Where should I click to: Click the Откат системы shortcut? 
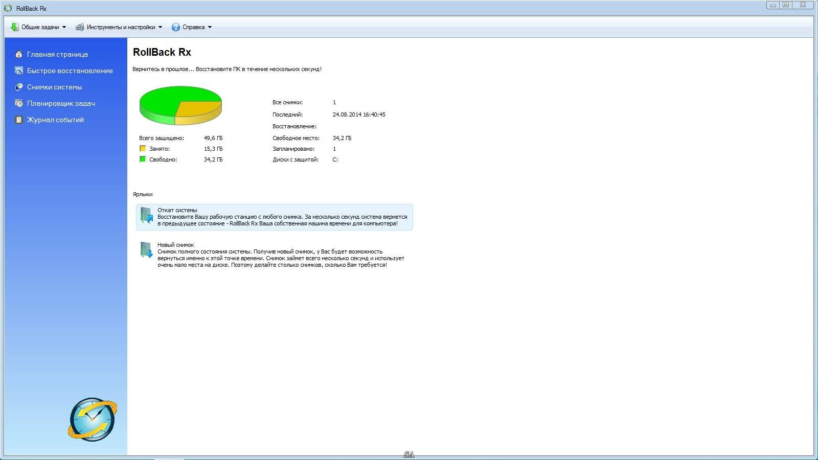(x=275, y=217)
